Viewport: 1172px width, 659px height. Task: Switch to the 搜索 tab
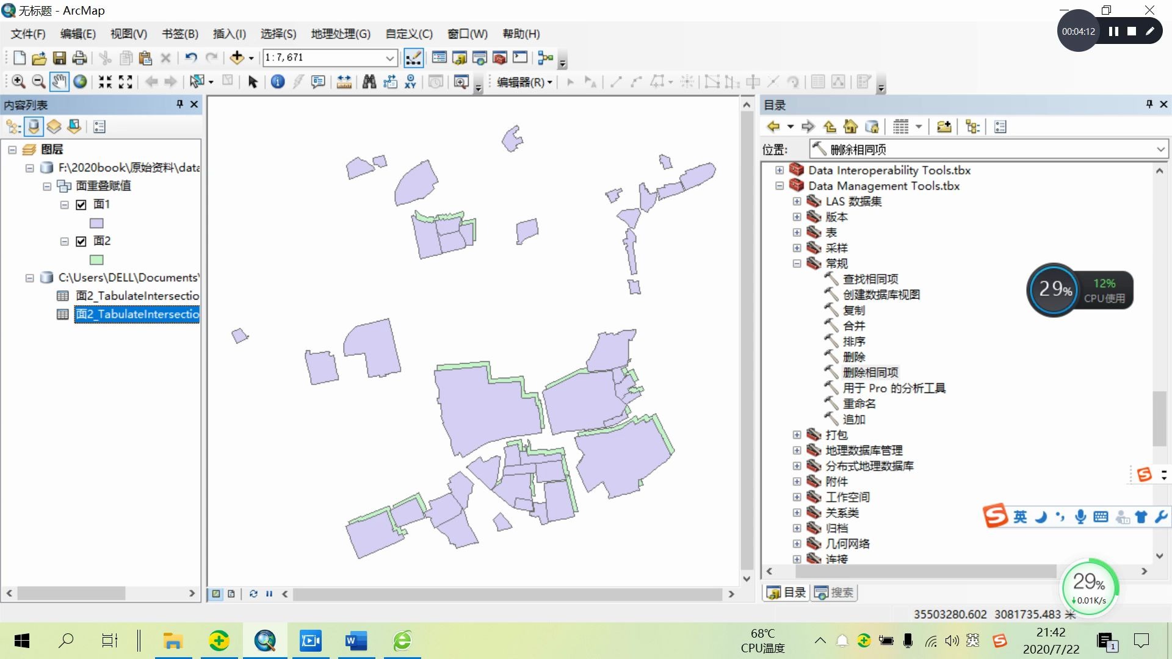(834, 592)
